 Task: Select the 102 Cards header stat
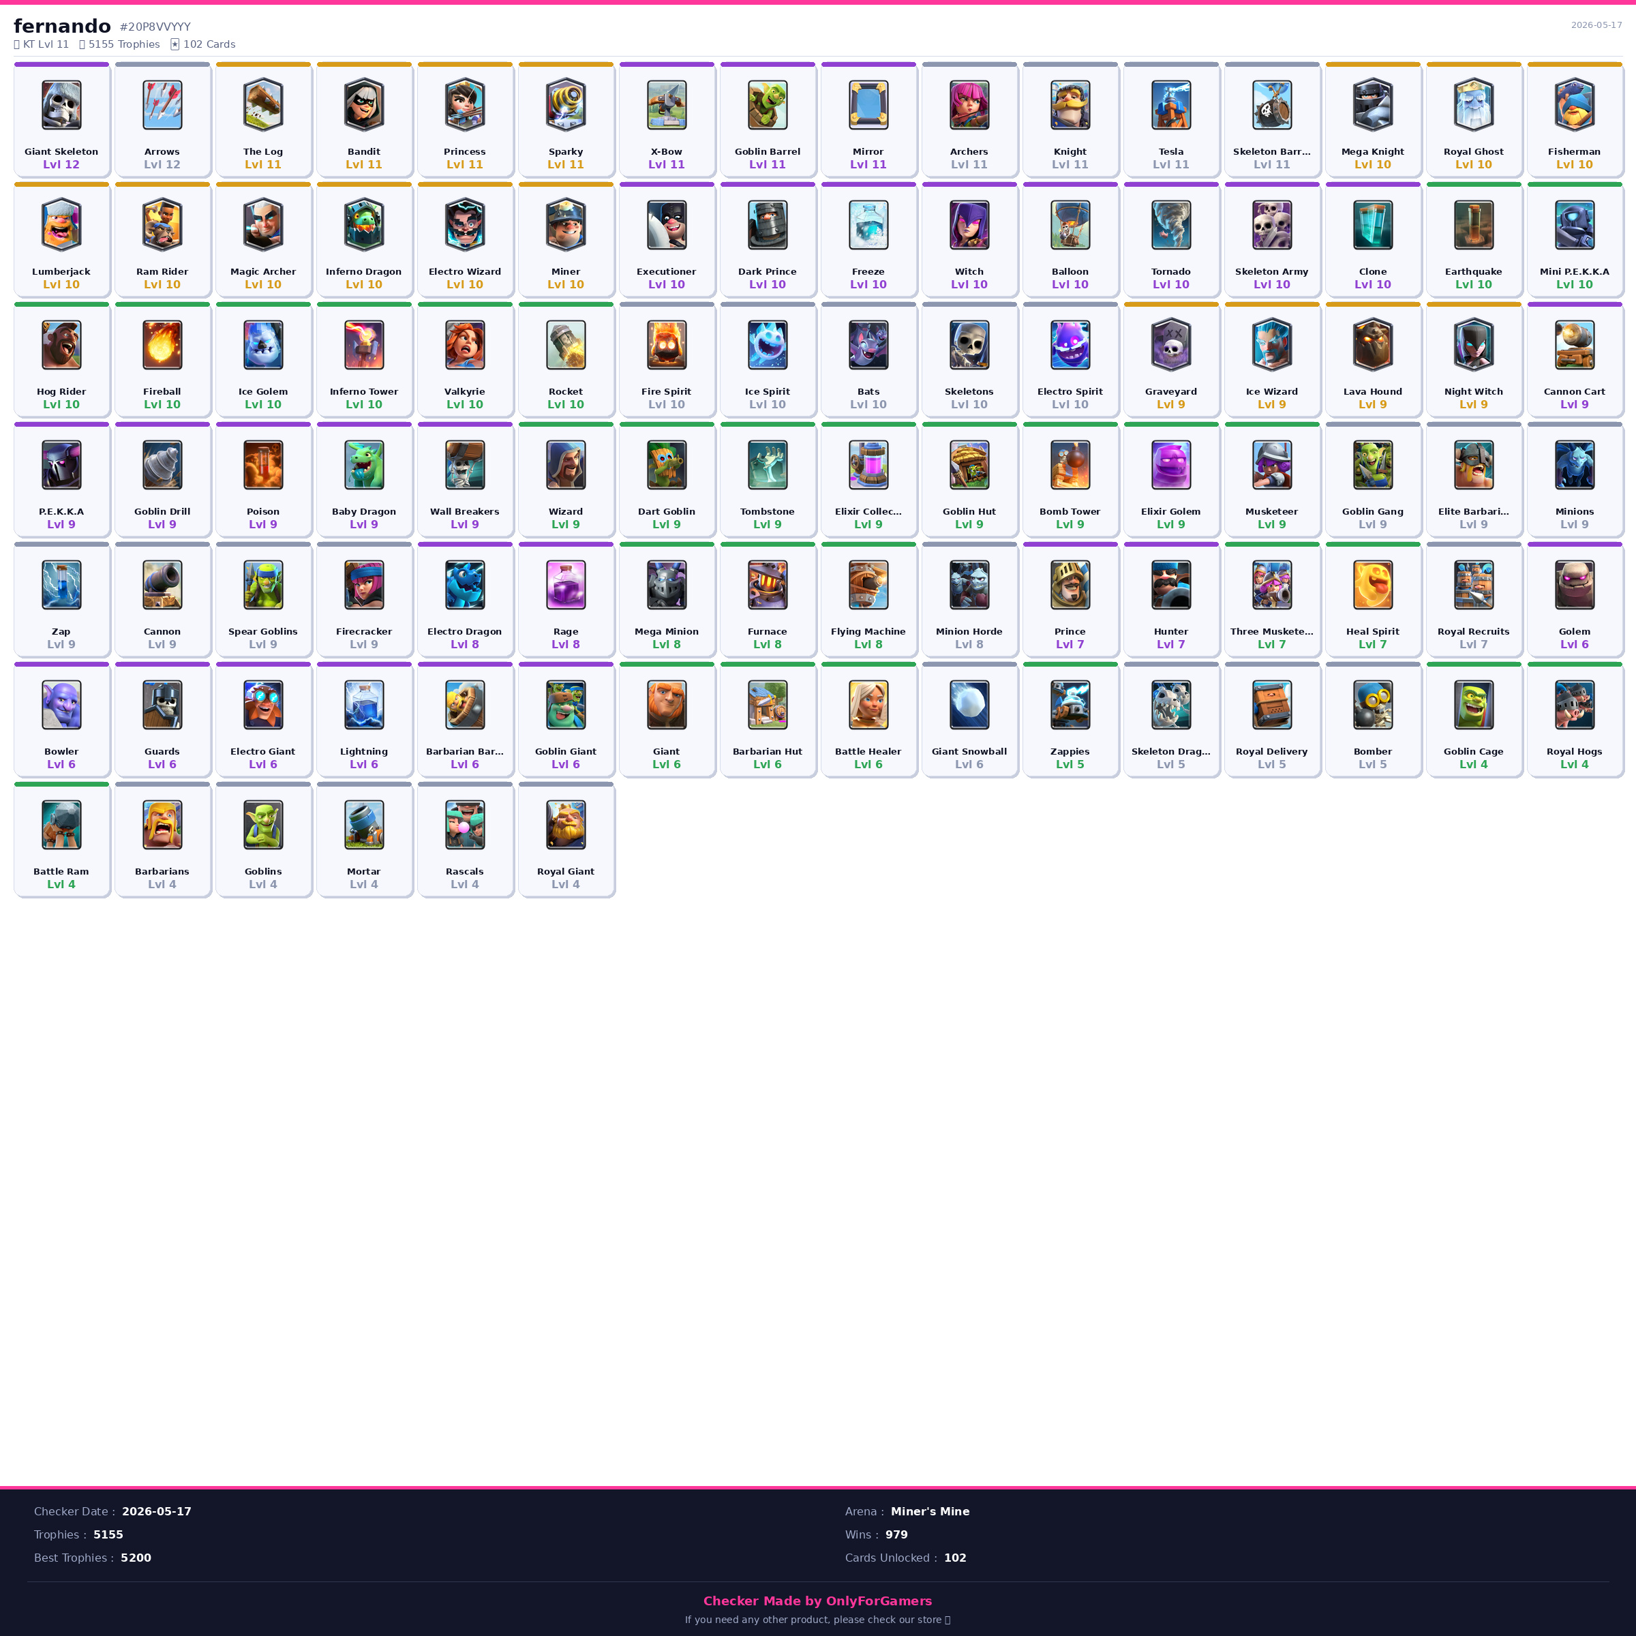(203, 44)
